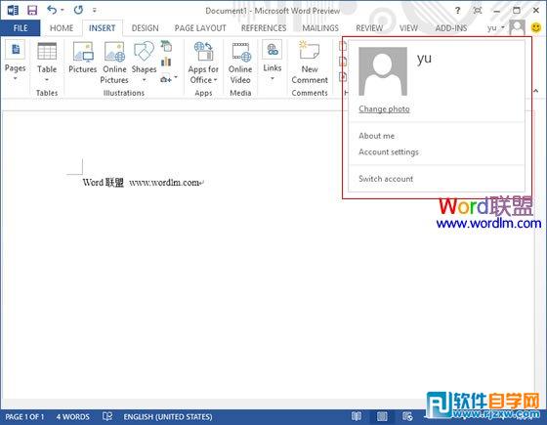
Task: Click the Change photo link
Action: pos(384,108)
